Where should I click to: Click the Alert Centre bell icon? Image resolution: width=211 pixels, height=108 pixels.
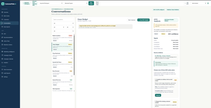2,16
